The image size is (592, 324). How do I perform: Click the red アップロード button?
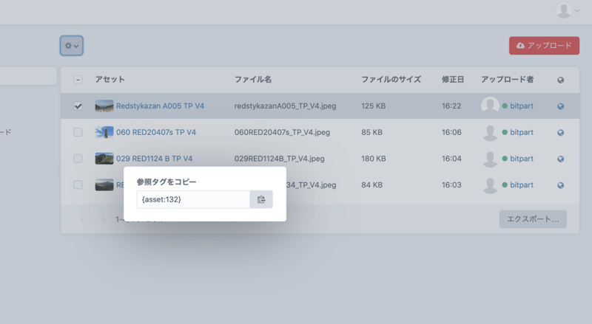pyautogui.click(x=544, y=46)
